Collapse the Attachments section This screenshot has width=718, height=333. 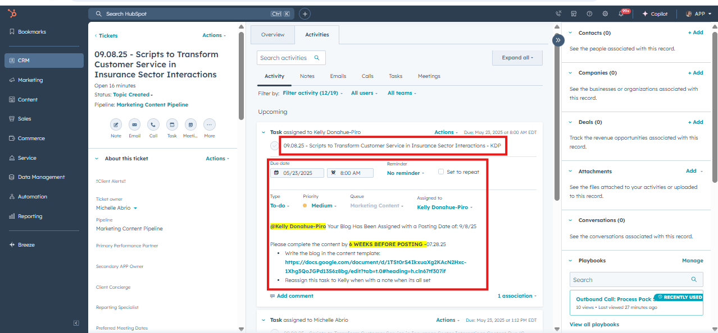[x=570, y=172]
